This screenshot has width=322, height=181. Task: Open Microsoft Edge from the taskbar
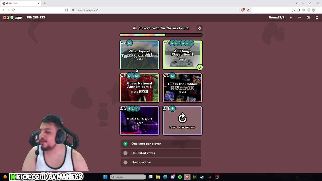pyautogui.click(x=165, y=177)
